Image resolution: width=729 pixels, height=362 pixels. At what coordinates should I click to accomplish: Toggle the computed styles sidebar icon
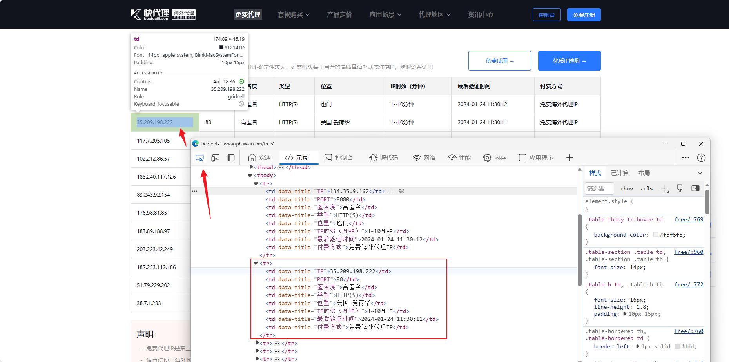pyautogui.click(x=695, y=188)
